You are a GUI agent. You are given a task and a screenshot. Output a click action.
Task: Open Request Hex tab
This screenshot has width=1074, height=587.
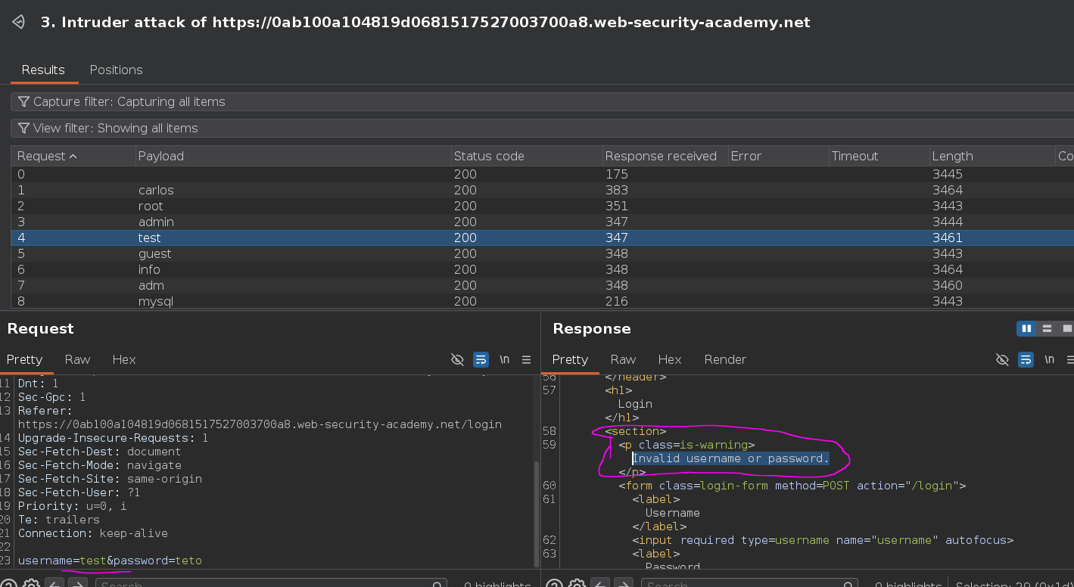pos(124,359)
